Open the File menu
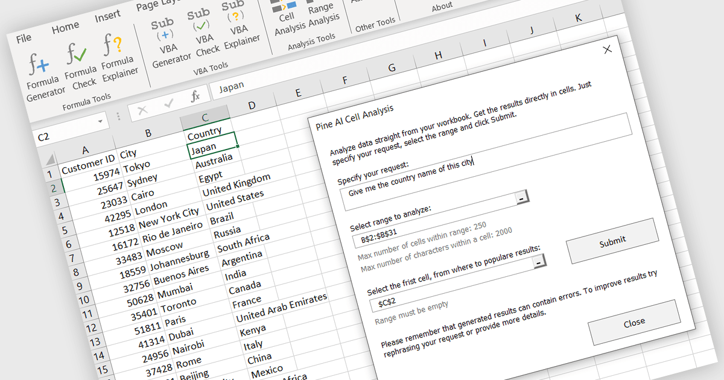The image size is (724, 380). point(24,38)
